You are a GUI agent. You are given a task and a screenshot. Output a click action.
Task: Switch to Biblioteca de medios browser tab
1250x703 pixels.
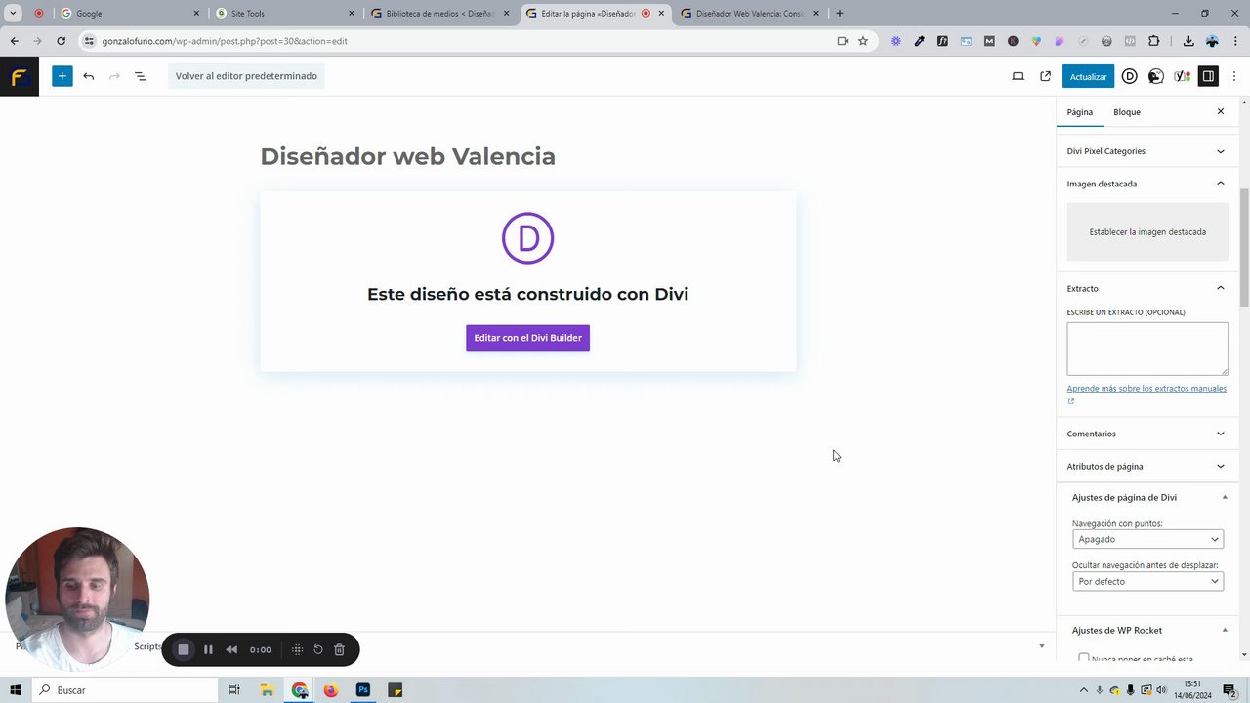[439, 14]
